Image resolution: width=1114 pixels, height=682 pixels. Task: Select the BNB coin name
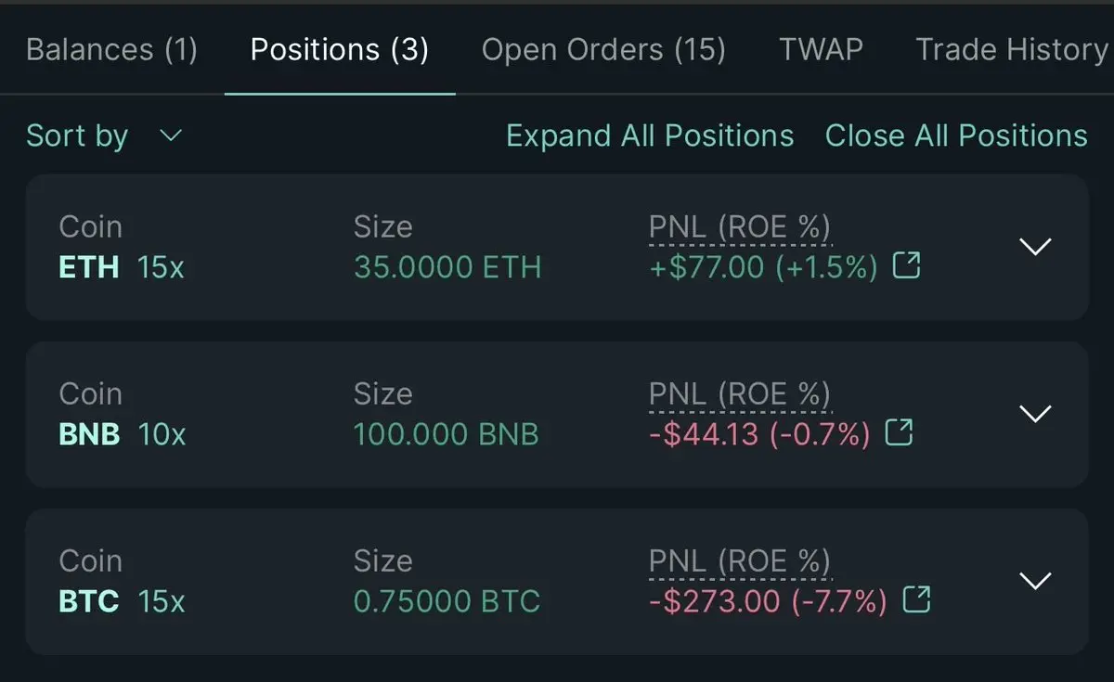[x=89, y=433]
